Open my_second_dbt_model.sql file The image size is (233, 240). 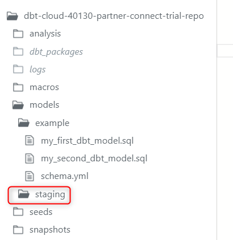[x=94, y=158]
